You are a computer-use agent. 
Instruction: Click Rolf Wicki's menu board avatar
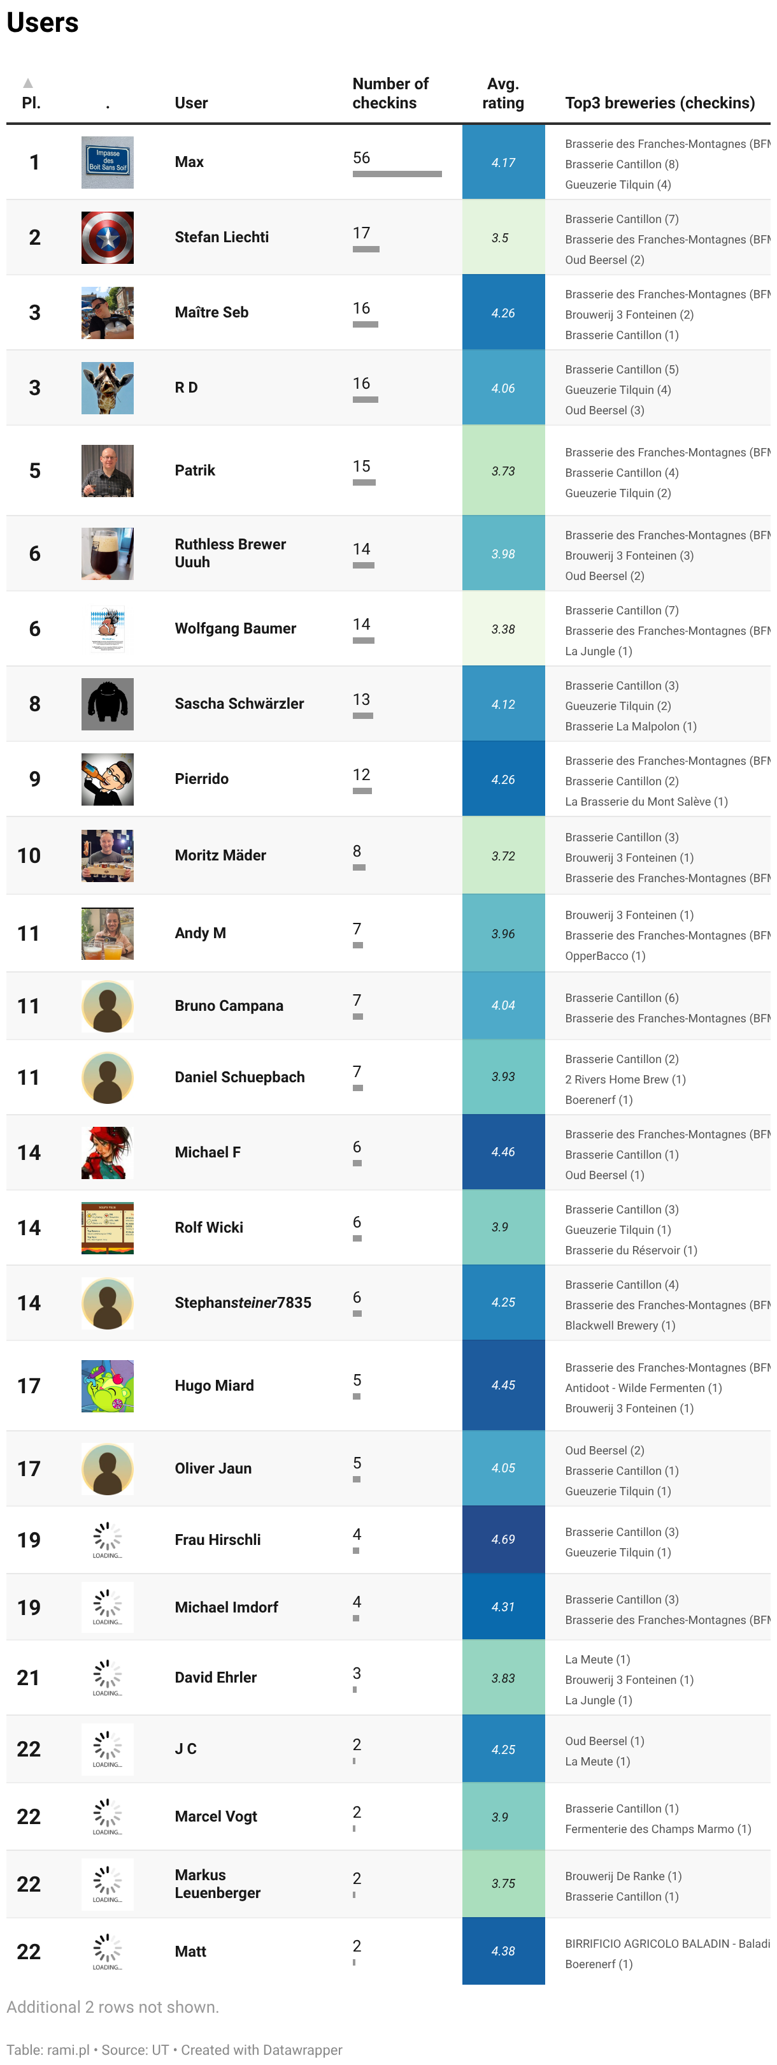tap(108, 1229)
